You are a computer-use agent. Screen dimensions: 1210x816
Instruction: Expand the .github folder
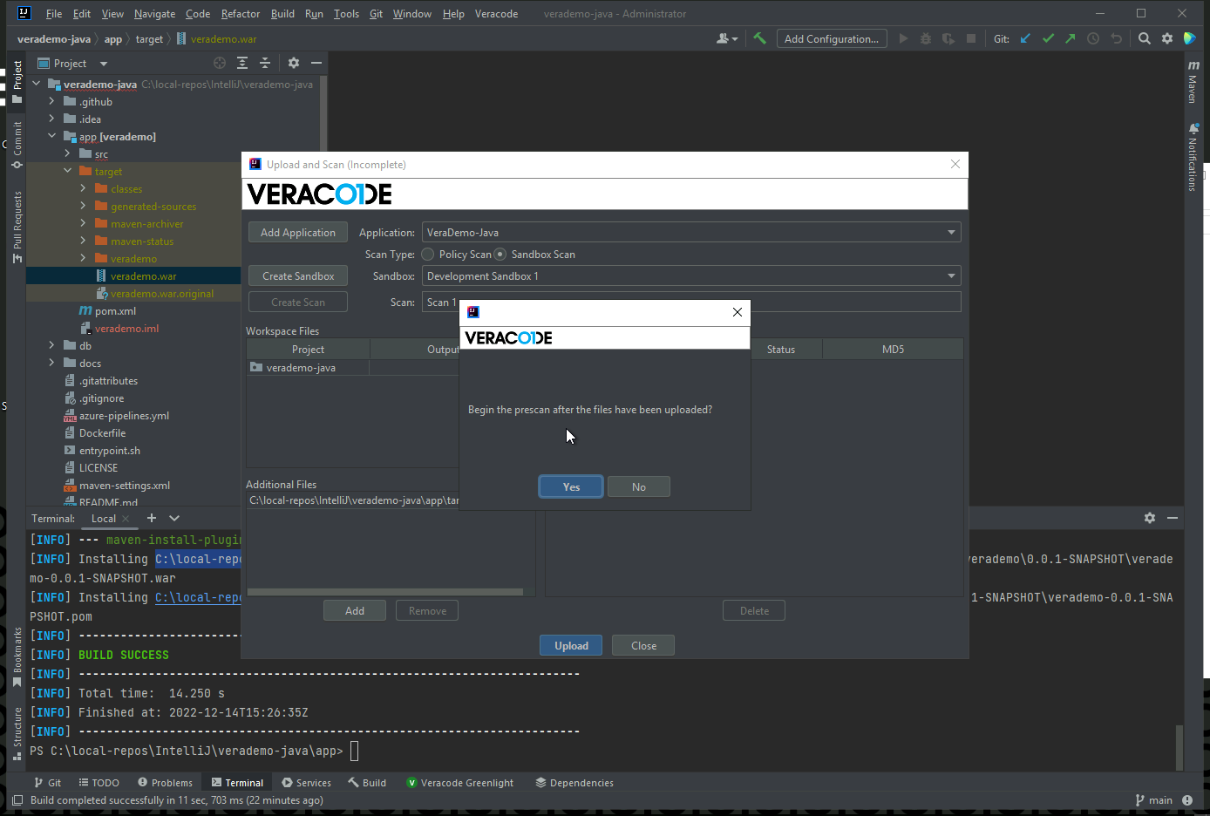51,101
